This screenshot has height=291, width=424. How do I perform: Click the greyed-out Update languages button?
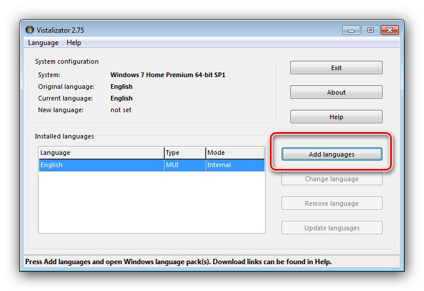332,228
